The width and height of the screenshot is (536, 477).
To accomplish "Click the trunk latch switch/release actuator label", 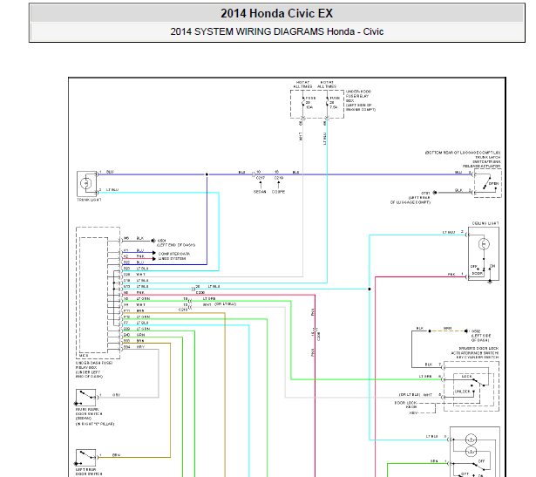I will [481, 161].
